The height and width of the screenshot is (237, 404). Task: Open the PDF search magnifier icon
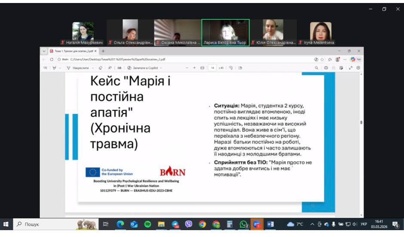pos(316,68)
